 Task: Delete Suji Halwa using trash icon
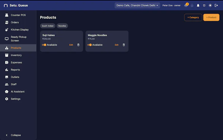point(78,45)
